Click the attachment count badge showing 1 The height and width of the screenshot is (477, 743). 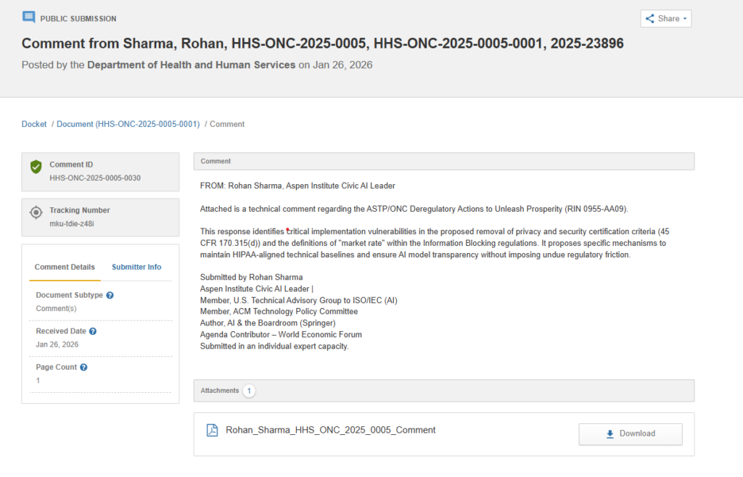click(x=249, y=391)
